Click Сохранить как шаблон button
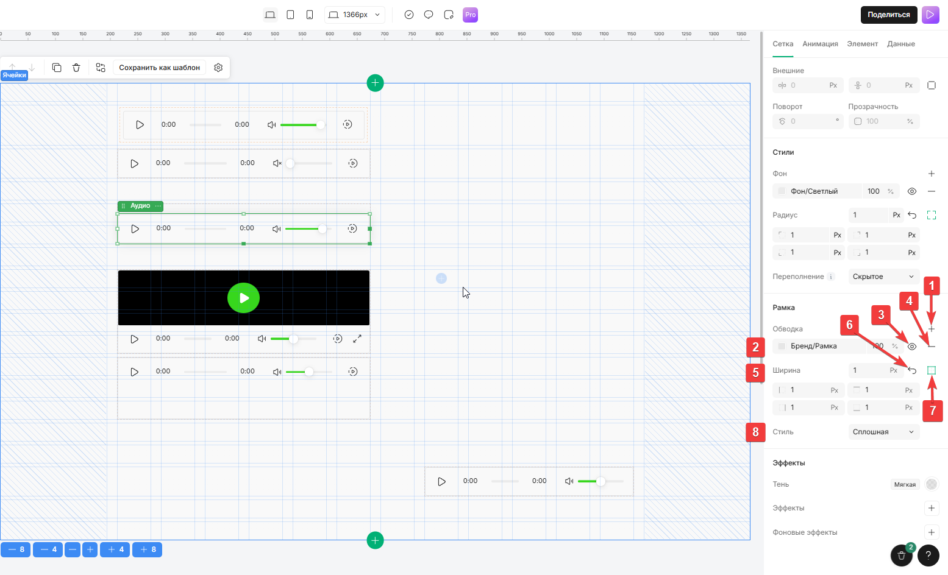 tap(159, 68)
